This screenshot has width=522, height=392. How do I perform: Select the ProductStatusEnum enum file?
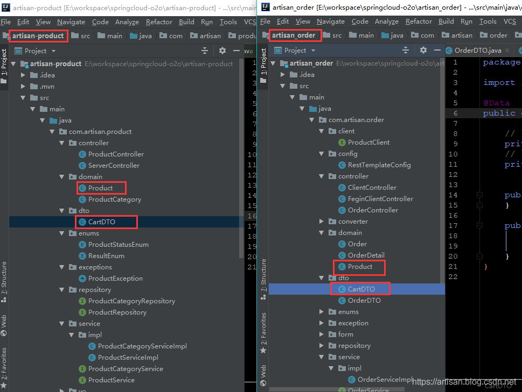click(x=118, y=245)
